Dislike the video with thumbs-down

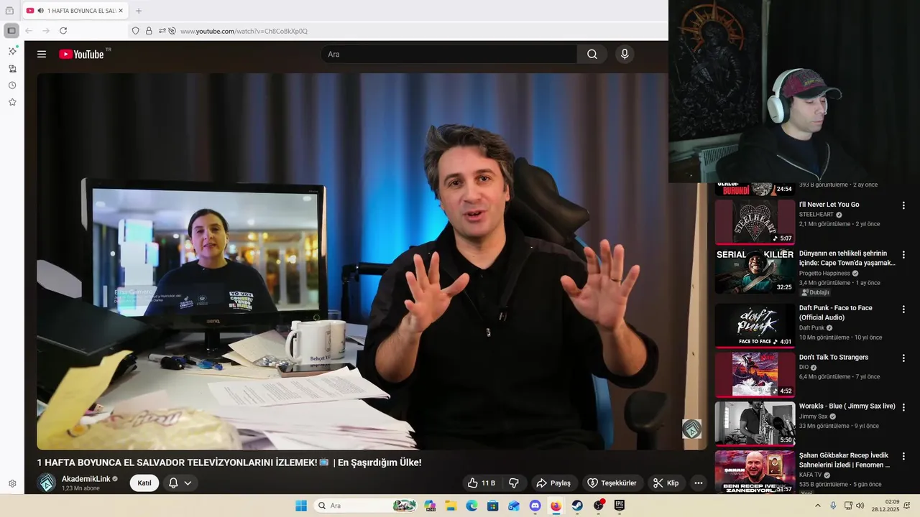[514, 483]
